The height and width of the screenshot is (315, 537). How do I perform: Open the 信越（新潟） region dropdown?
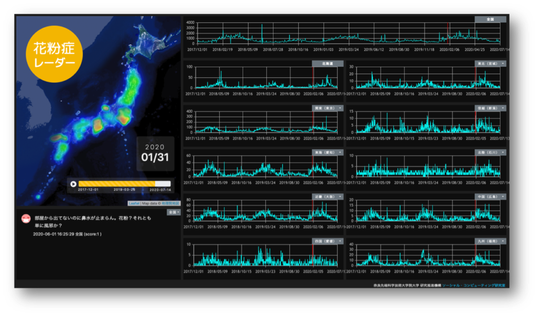[x=491, y=108]
